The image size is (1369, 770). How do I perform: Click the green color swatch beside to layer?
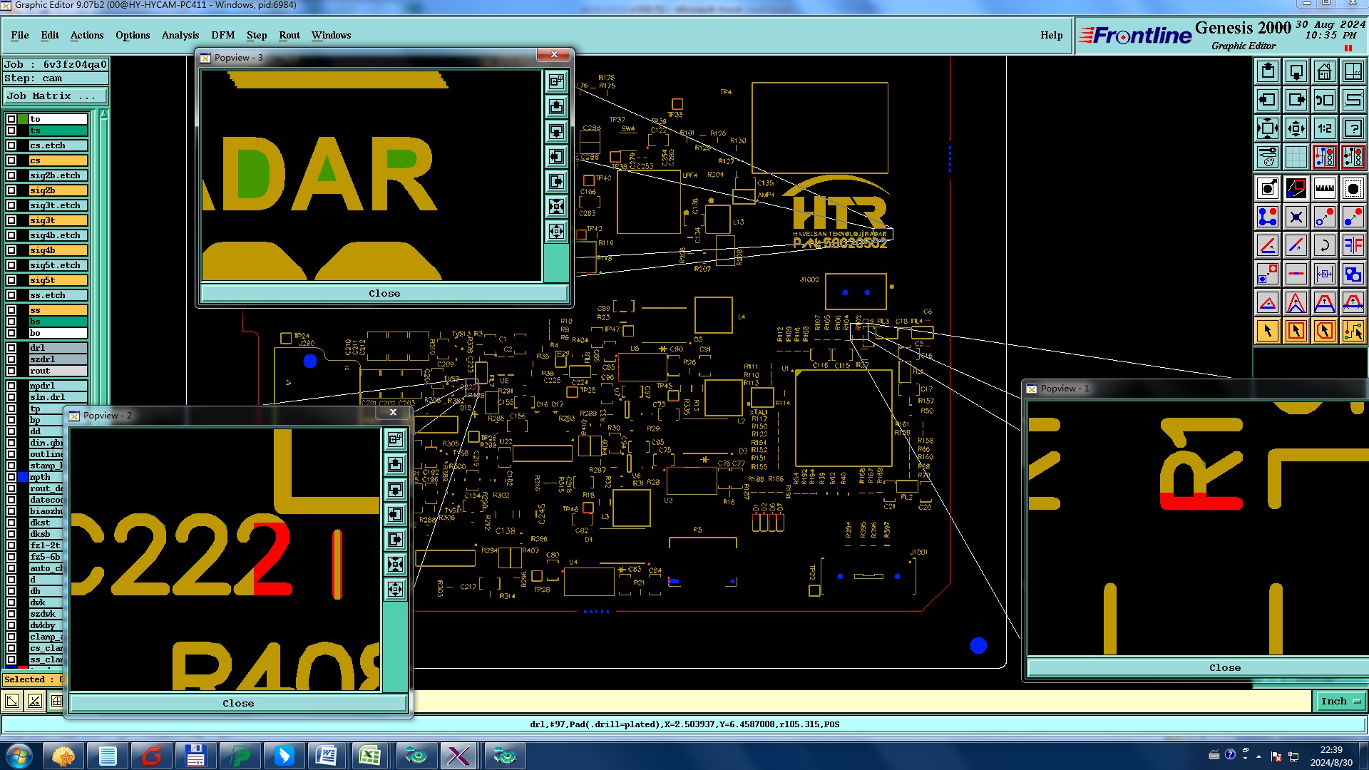pyautogui.click(x=23, y=119)
